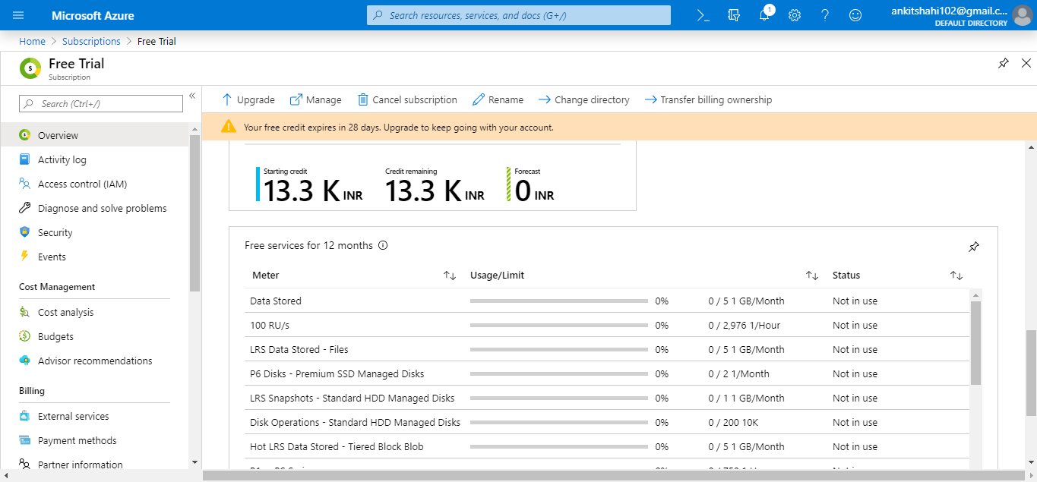Click the sidebar scrollbar down arrow

(x=195, y=462)
